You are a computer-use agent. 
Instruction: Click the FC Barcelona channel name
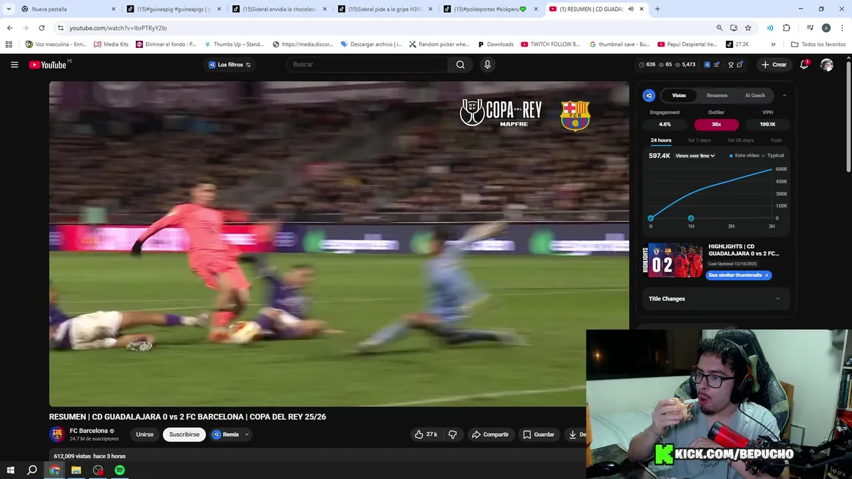pyautogui.click(x=89, y=430)
